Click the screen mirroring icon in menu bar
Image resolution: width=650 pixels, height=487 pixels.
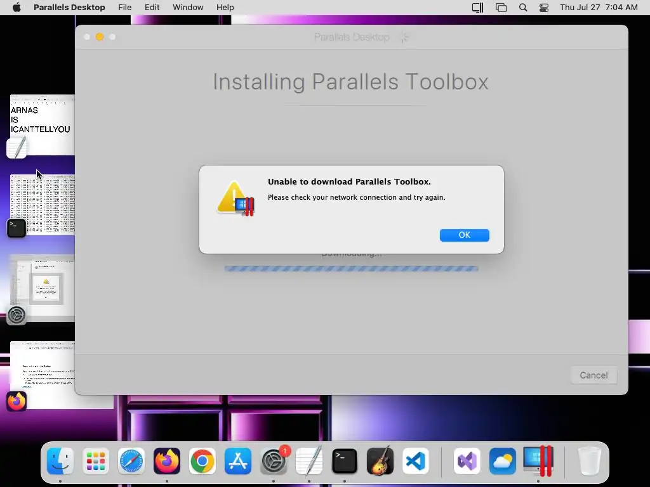(x=501, y=7)
